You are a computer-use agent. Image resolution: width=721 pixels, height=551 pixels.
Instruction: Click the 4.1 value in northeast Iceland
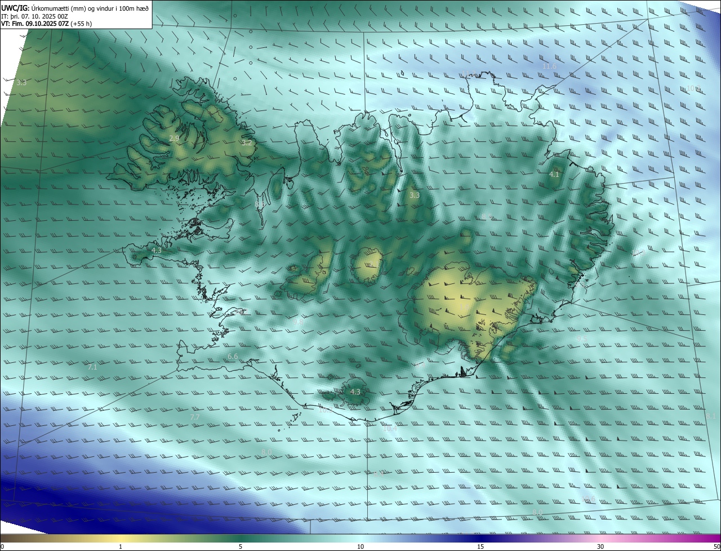(554, 175)
